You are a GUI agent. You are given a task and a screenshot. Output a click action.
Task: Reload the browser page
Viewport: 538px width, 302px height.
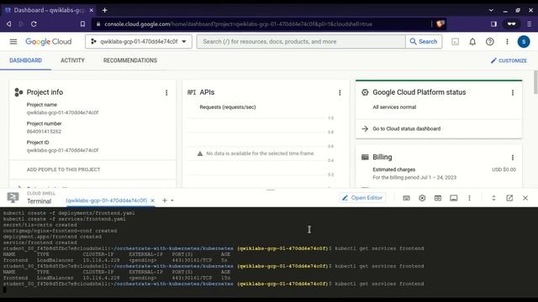34,24
